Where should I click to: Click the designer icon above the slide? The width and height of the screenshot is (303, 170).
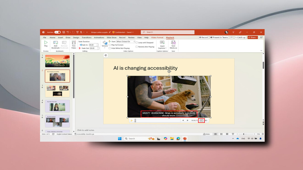pyautogui.click(x=106, y=55)
